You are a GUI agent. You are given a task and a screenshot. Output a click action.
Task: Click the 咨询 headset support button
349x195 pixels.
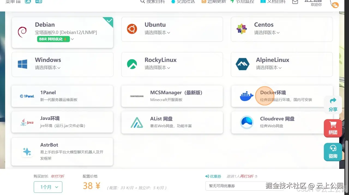tap(333, 152)
